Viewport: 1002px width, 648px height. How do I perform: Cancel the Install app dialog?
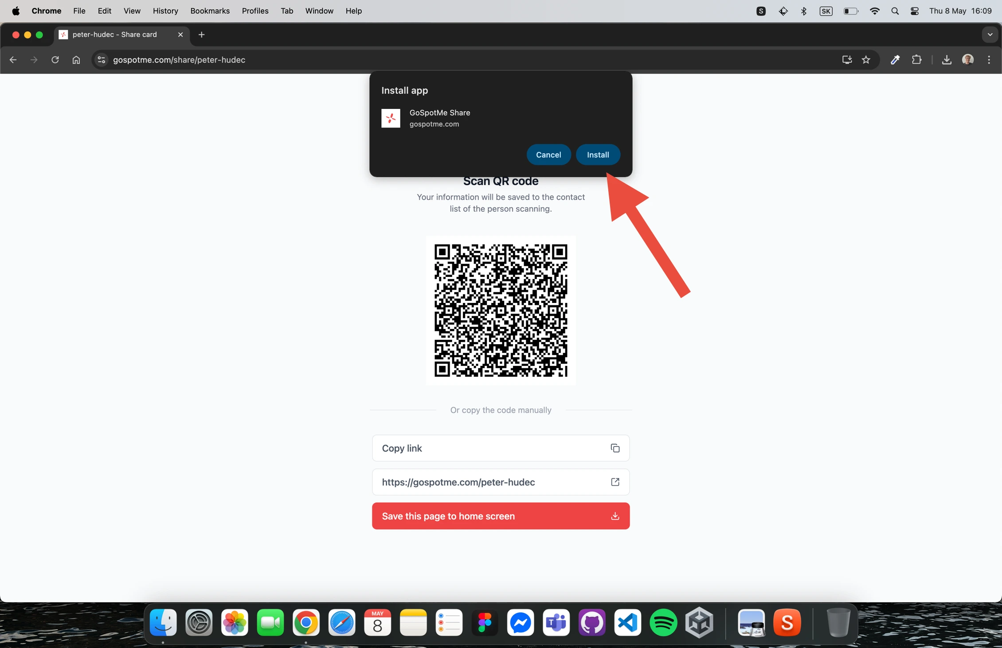pos(548,155)
